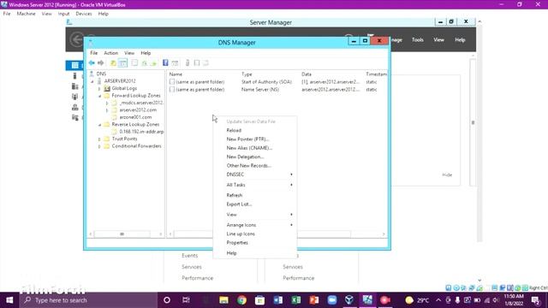This screenshot has height=308, width=548.
Task: Click the Server Manager dashboard icon in the sidebar
Action: point(74,65)
